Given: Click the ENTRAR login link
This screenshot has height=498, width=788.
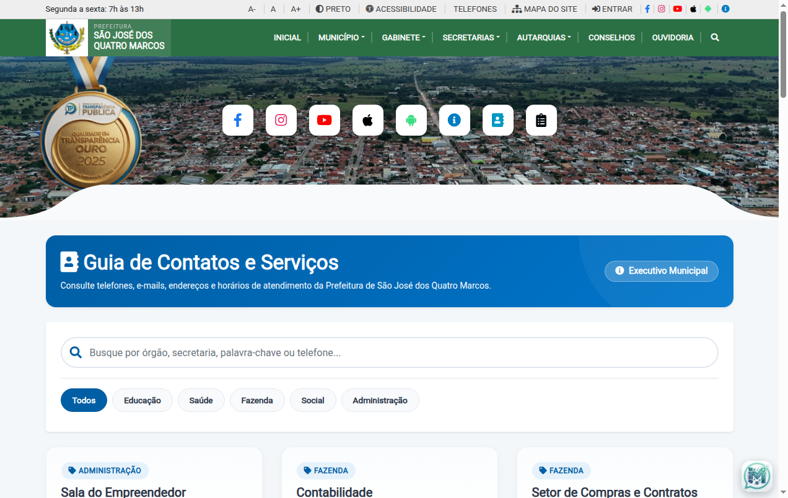Looking at the screenshot, I should (x=612, y=9).
